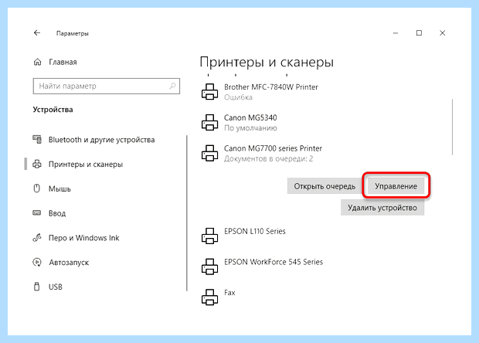This screenshot has width=479, height=343.
Task: Click the Автозапуск autoplay icon
Action: pos(37,262)
